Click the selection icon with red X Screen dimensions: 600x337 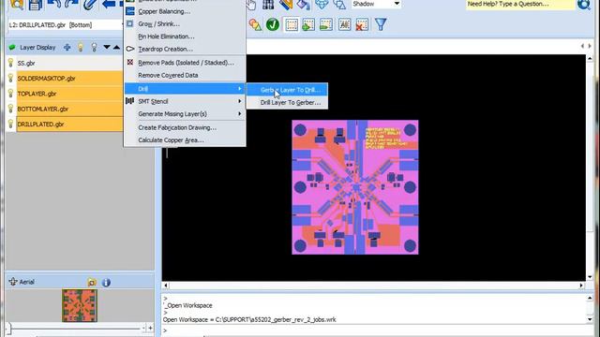[x=362, y=25]
